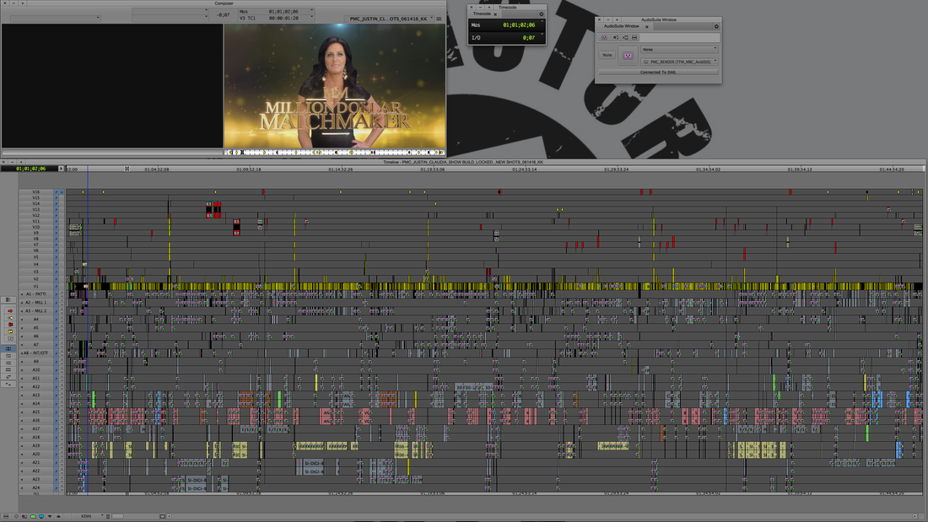Open AudioSuite PMC_RENDER drive dropdown
This screenshot has height=522, width=928.
click(679, 62)
